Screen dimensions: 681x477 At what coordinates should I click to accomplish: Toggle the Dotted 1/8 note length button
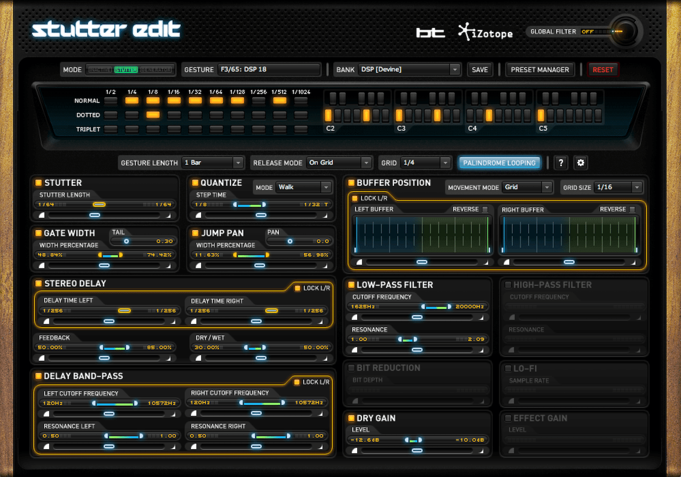153,114
